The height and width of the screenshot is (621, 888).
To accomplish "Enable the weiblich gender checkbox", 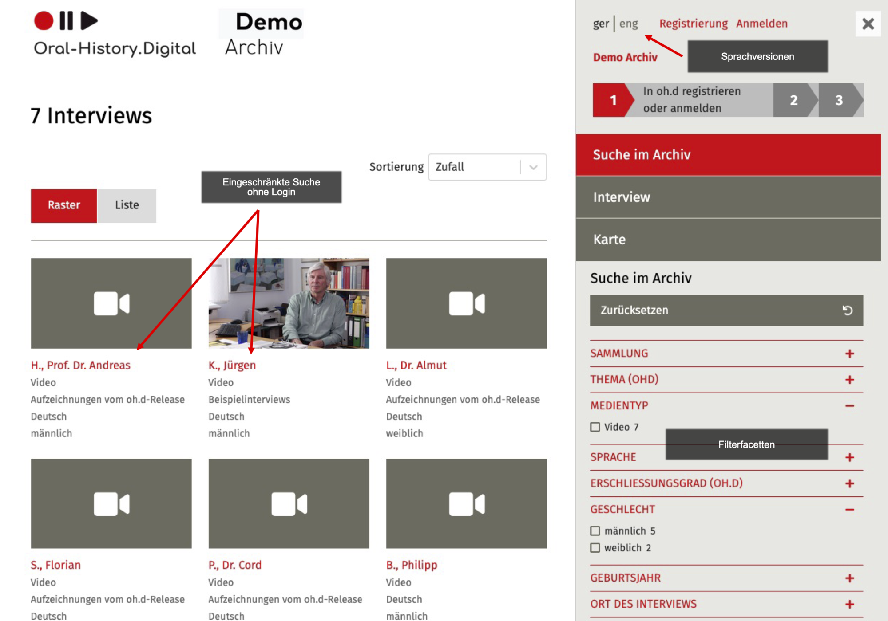I will (x=595, y=548).
